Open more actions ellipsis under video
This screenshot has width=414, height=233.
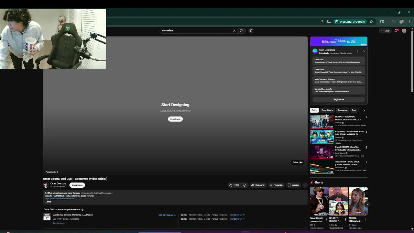pos(305,185)
